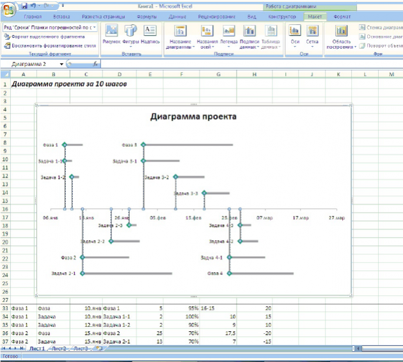Click Восстановить форматирование стиля

tap(50, 45)
